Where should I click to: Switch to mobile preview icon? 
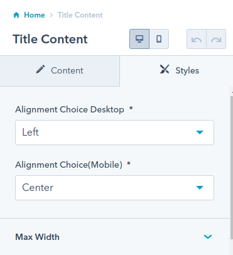click(159, 39)
